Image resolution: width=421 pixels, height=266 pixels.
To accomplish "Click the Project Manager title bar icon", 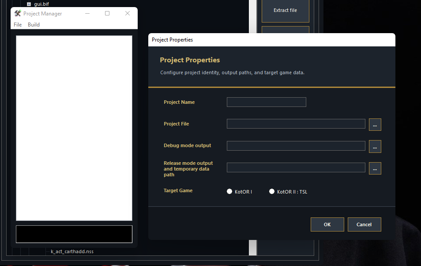I will (18, 14).
